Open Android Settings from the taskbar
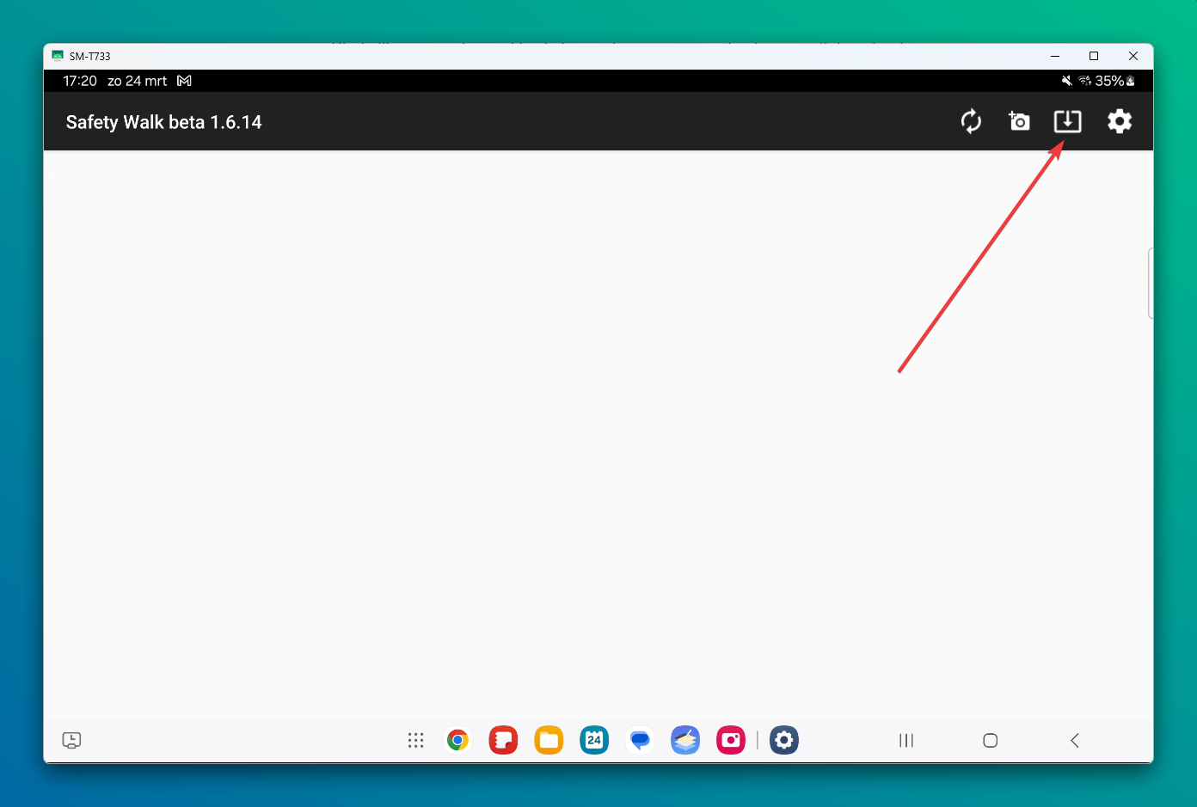Screen dimensions: 1197x807 coord(784,740)
